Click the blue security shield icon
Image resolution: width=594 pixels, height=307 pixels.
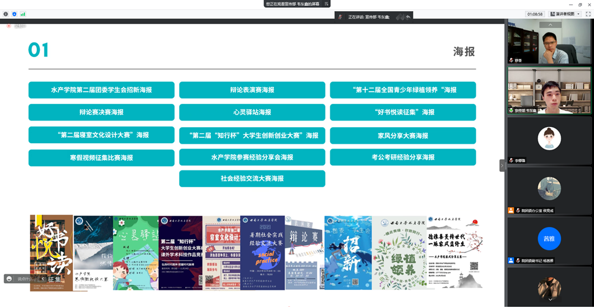click(14, 14)
